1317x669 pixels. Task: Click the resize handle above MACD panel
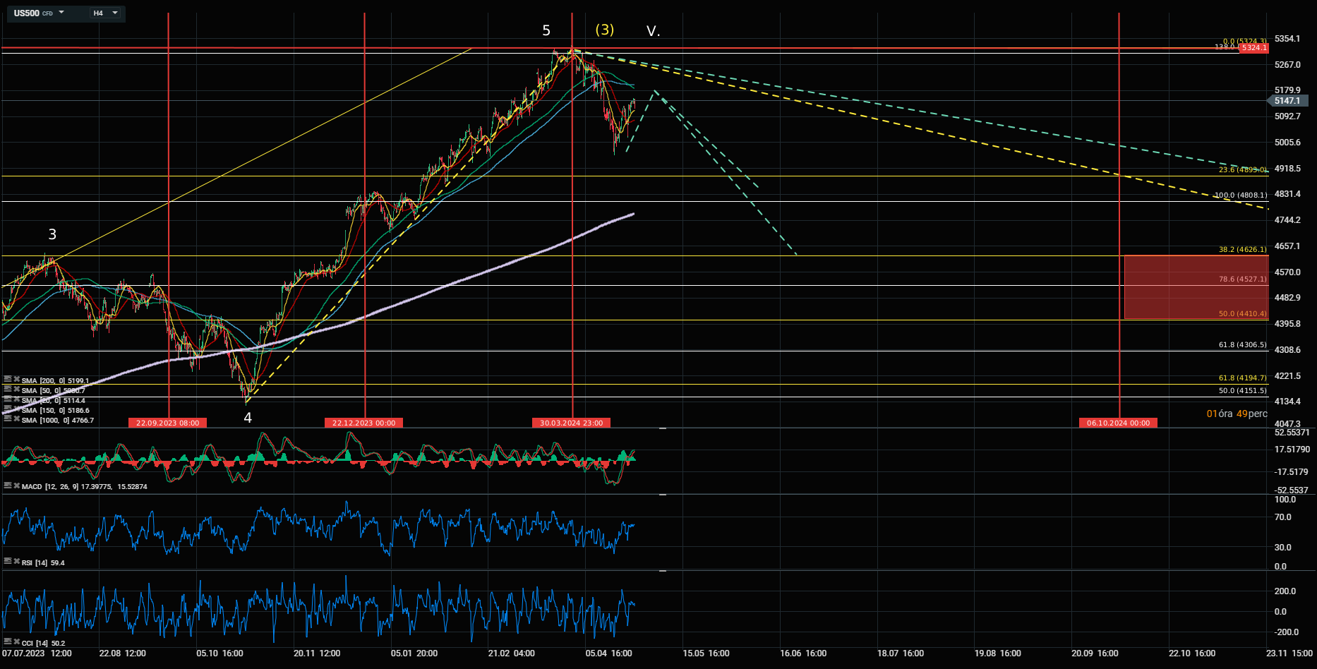point(663,428)
